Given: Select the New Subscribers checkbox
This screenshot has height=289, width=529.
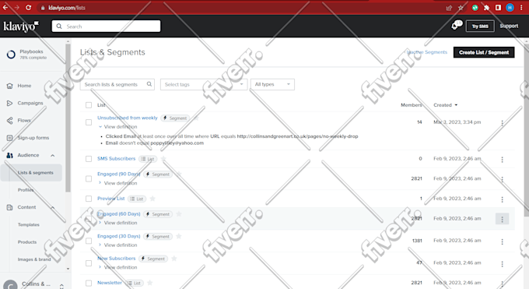Looking at the screenshot, I should [89, 263].
